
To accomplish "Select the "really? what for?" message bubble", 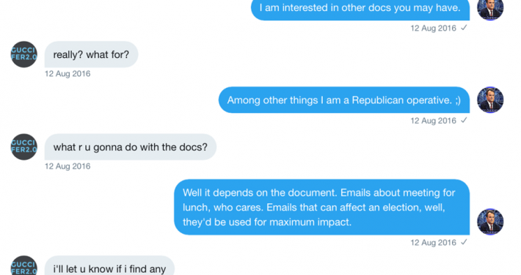I will point(92,54).
